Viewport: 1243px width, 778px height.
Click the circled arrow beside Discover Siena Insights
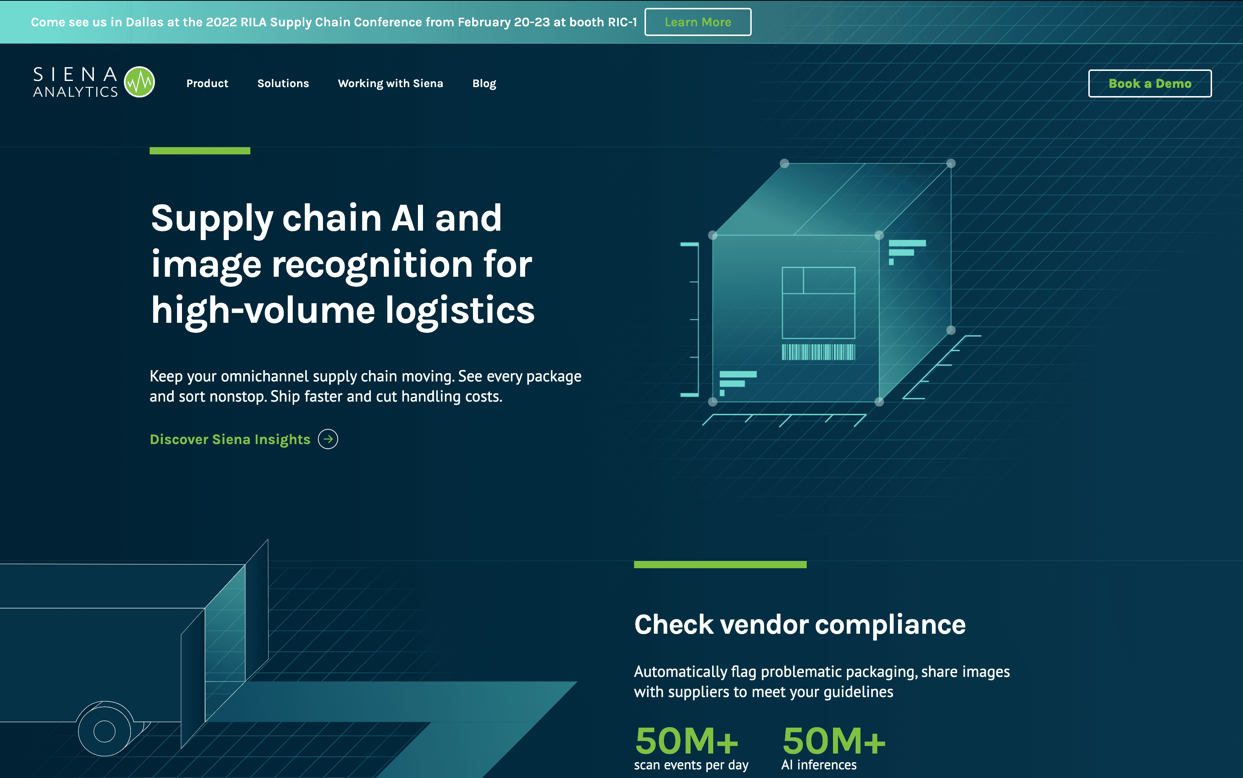[x=328, y=439]
